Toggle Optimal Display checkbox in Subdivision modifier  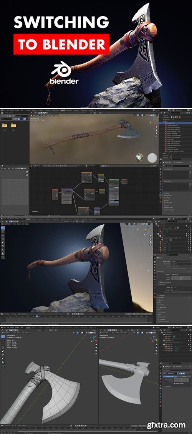pos(175,383)
